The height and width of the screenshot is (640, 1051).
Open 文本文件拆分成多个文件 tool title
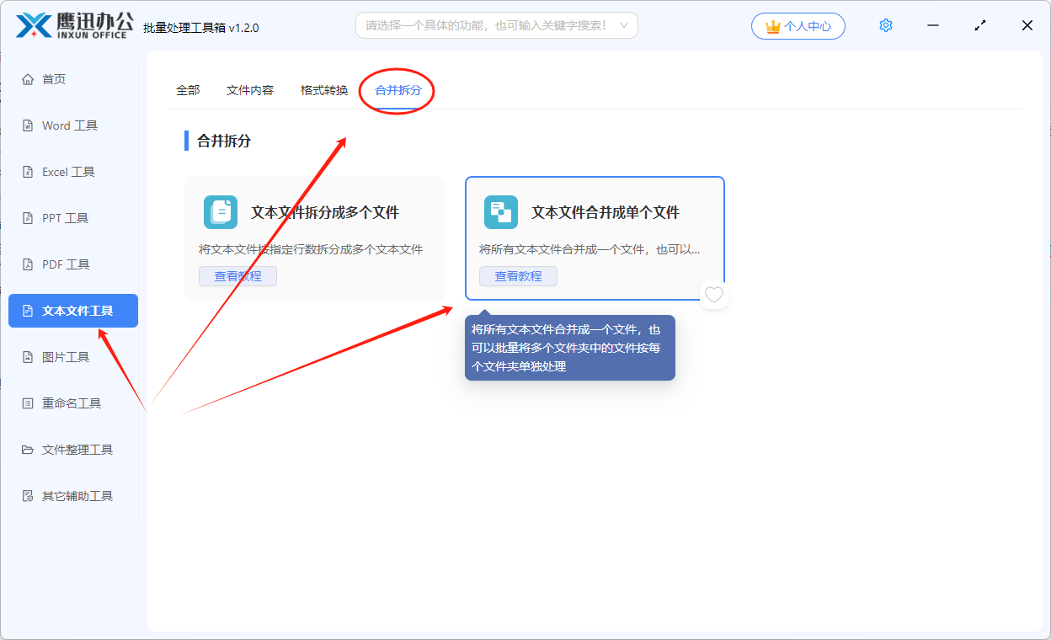click(325, 213)
